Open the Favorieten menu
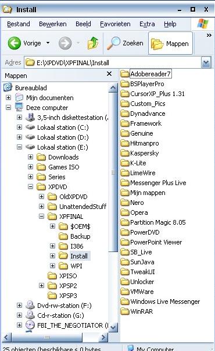215x351 pixels. [115, 24]
